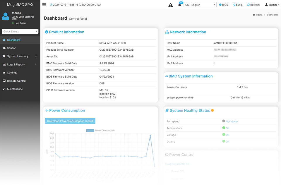Start a Sync from the top bar
This screenshot has width=281, height=185.
238,4
